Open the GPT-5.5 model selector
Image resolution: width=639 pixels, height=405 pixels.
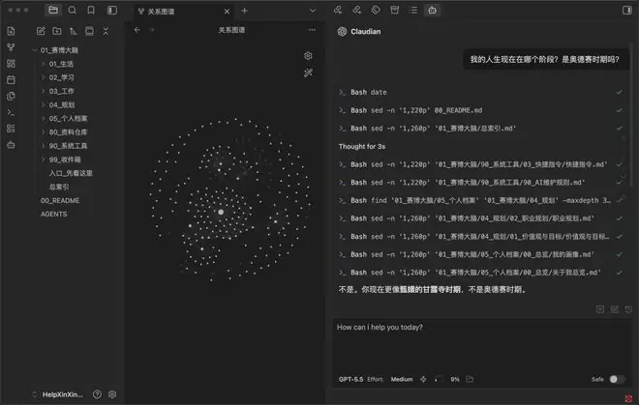[x=350, y=379]
